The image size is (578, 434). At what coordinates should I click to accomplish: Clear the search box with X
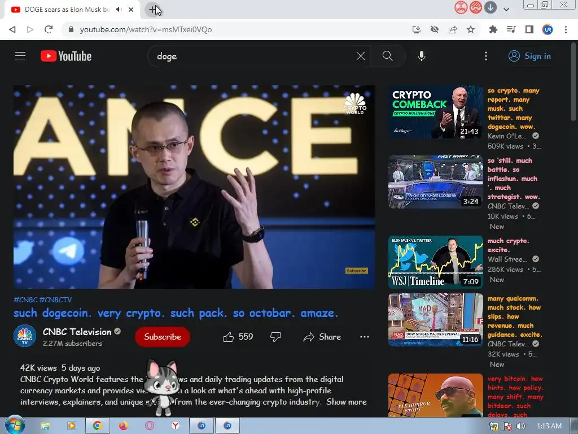(361, 56)
